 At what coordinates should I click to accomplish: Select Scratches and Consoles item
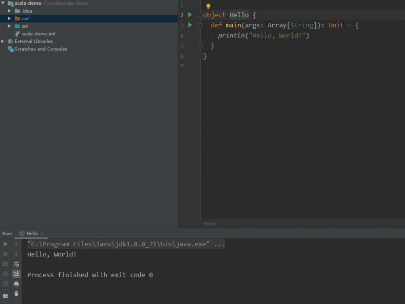(x=41, y=49)
